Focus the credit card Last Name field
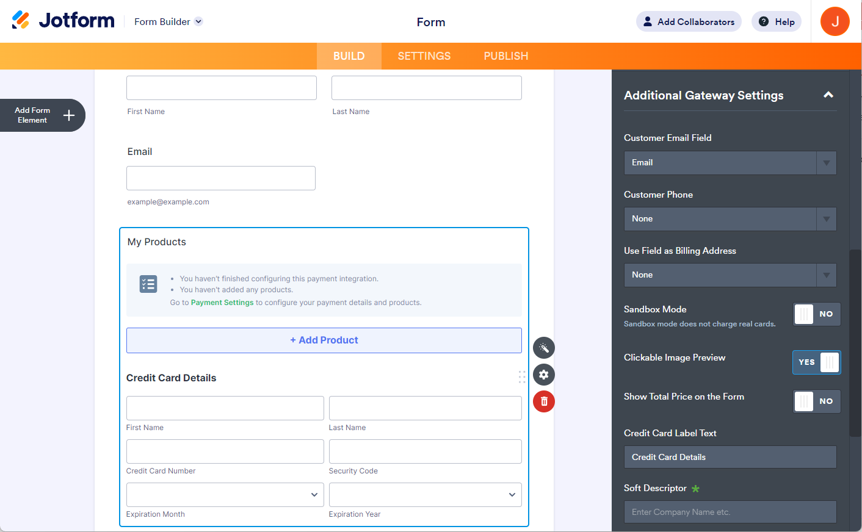The width and height of the screenshot is (862, 532). pos(425,408)
